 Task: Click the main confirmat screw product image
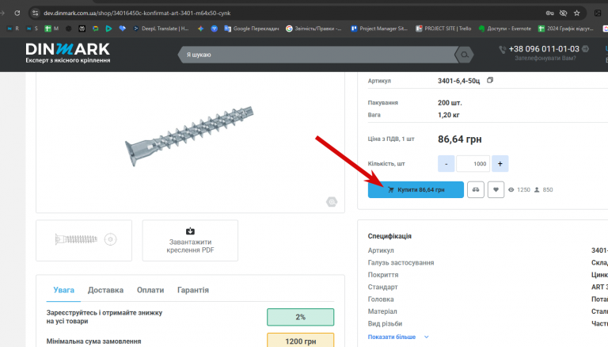[189, 135]
